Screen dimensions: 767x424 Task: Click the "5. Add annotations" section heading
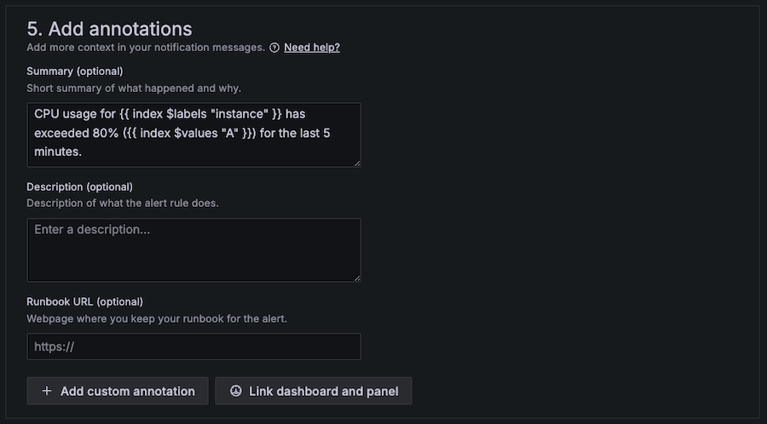point(109,30)
